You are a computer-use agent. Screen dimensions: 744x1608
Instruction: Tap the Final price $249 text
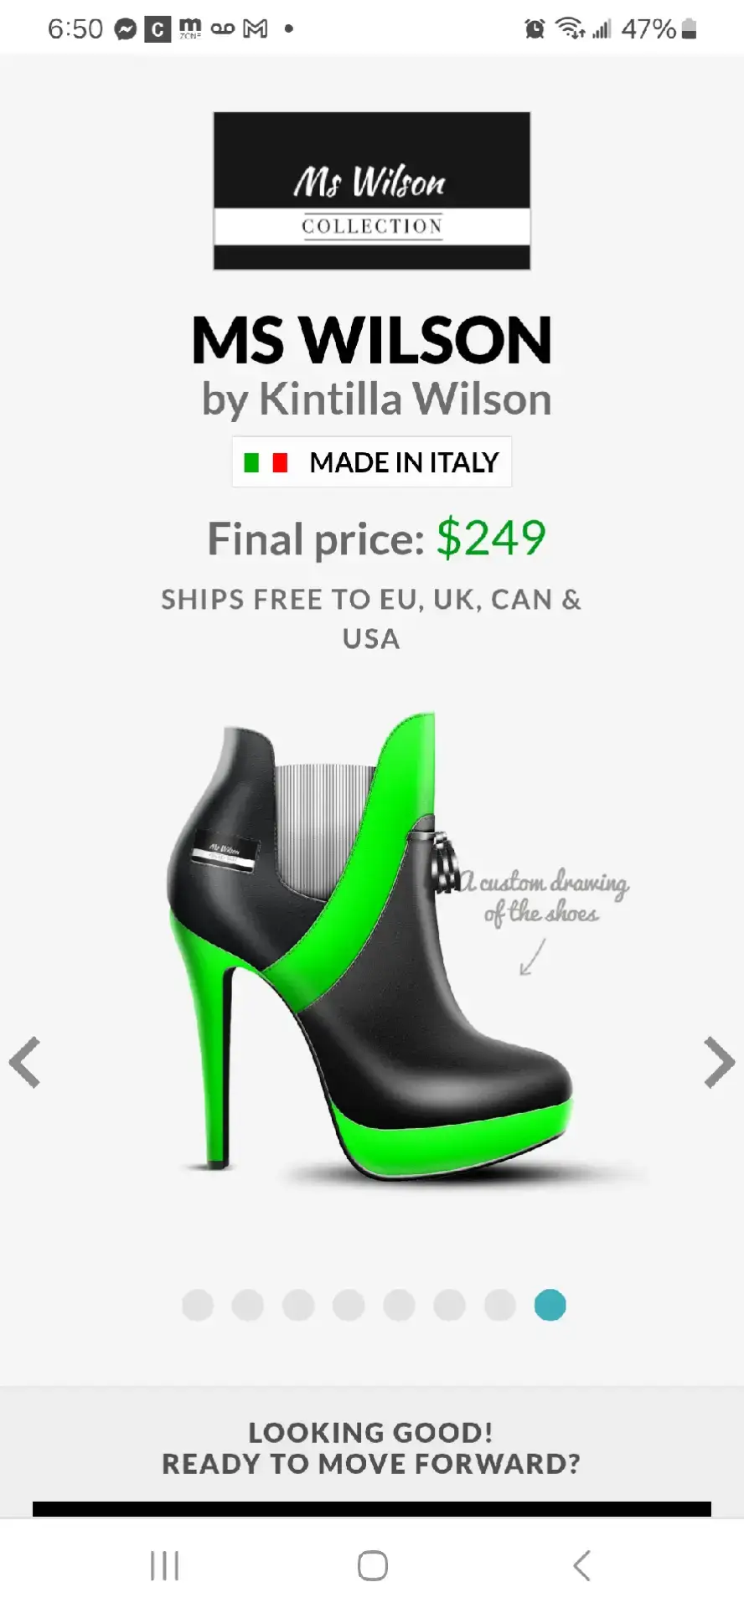point(377,538)
